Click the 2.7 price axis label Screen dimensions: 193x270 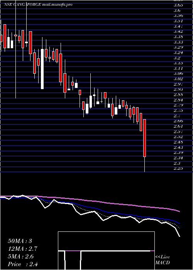(x=177, y=116)
